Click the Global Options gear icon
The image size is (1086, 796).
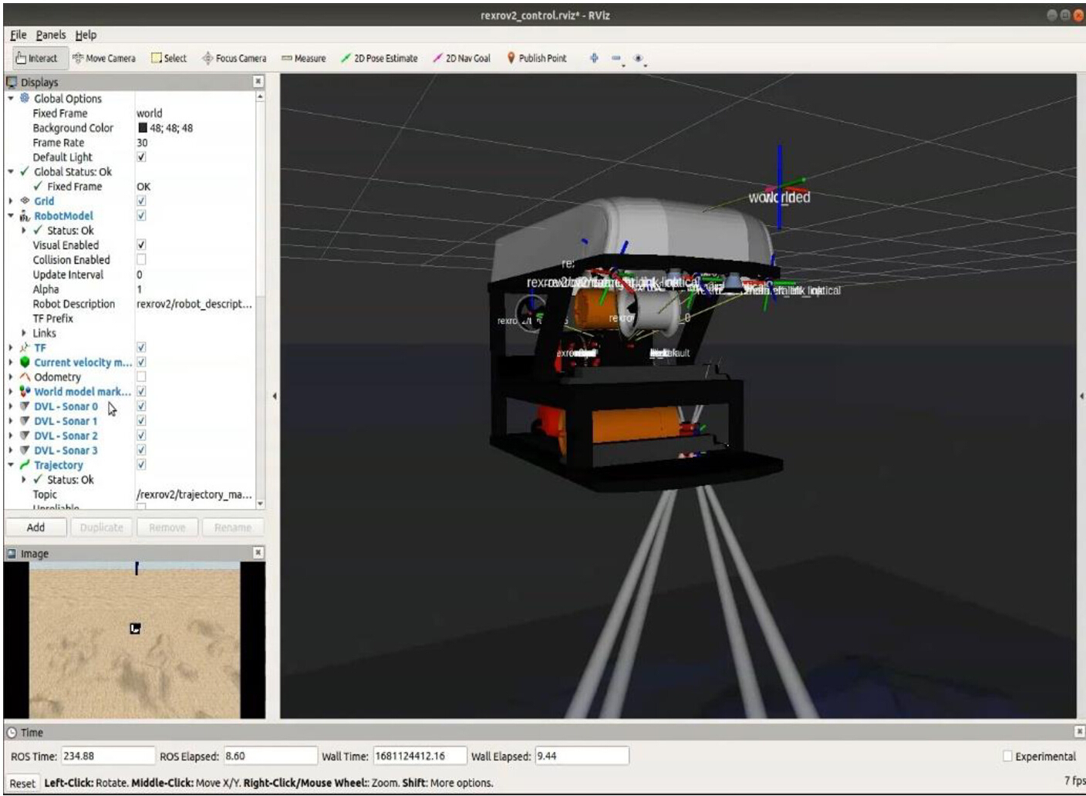click(x=25, y=98)
